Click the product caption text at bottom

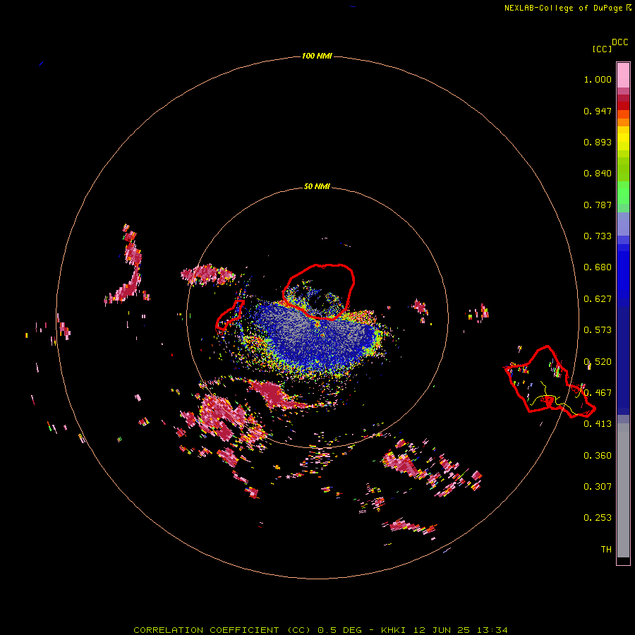320,630
